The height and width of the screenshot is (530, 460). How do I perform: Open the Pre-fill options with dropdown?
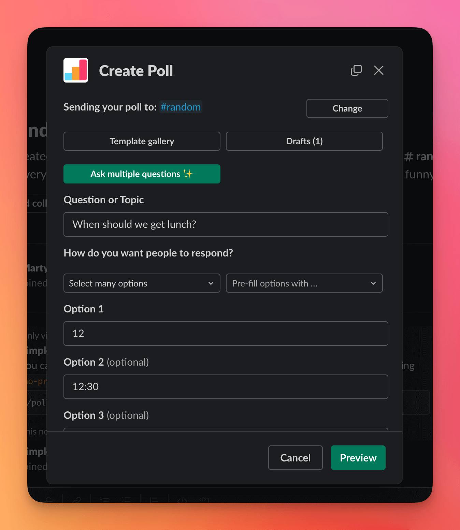click(304, 283)
